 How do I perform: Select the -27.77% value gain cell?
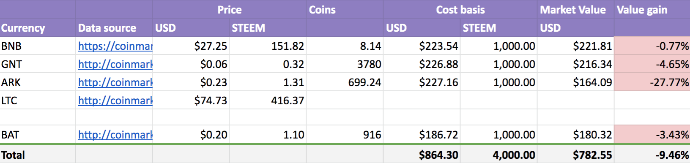pos(652,82)
